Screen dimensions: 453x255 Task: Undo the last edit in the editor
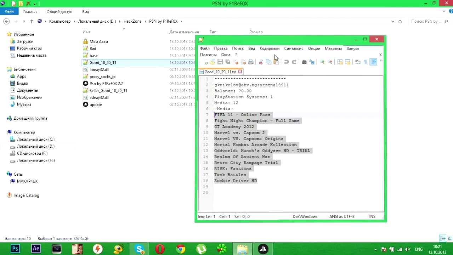click(286, 62)
